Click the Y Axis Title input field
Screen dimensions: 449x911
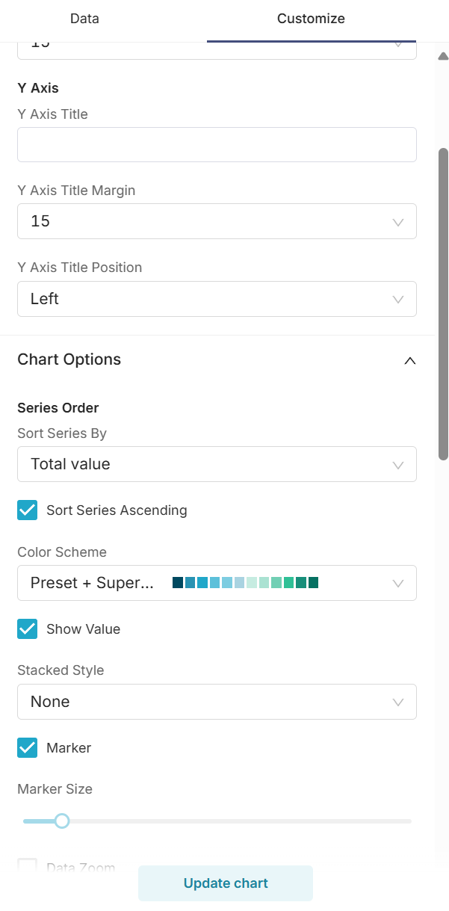click(x=217, y=145)
